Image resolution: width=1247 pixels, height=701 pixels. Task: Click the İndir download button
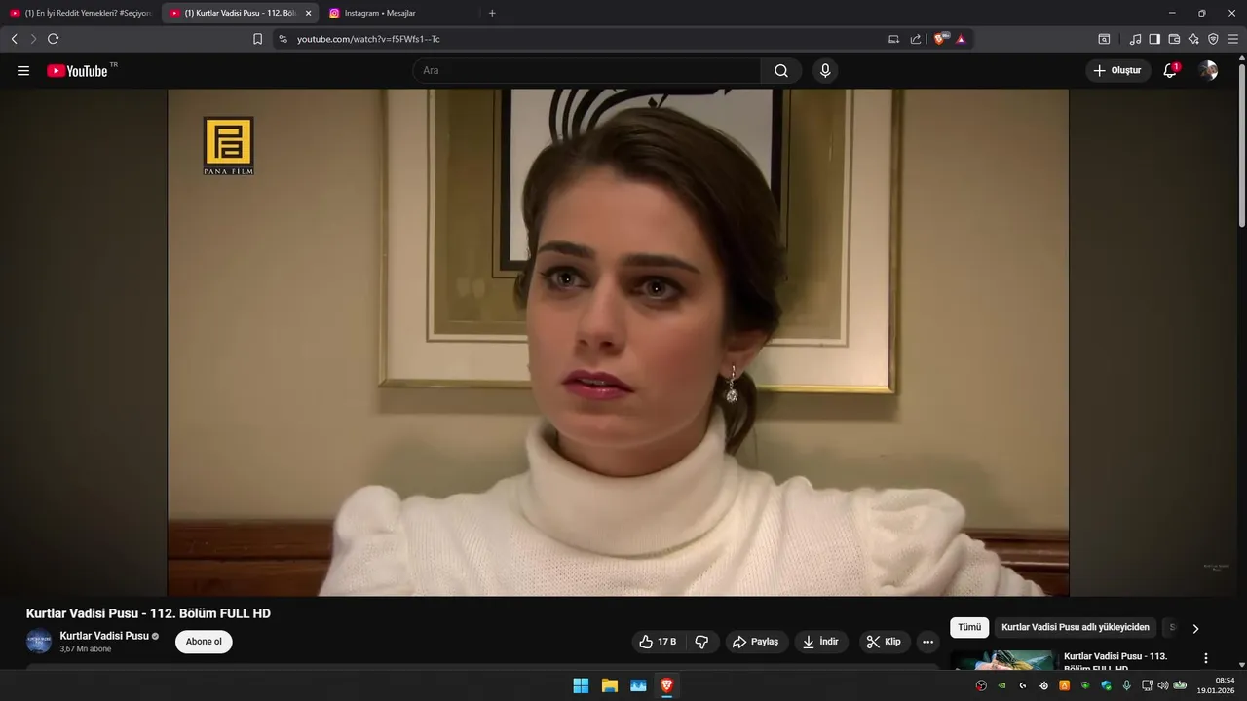821,642
